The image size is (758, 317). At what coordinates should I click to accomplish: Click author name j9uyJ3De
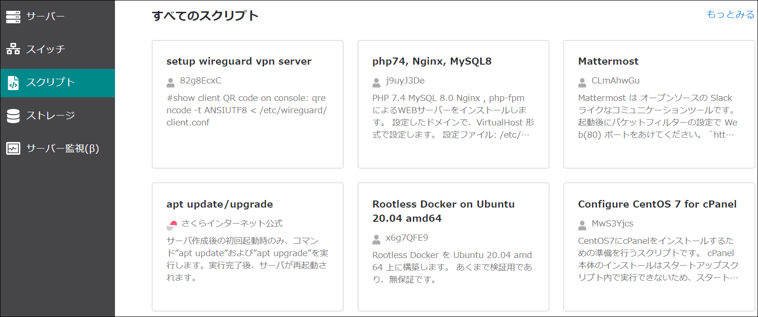tap(405, 81)
